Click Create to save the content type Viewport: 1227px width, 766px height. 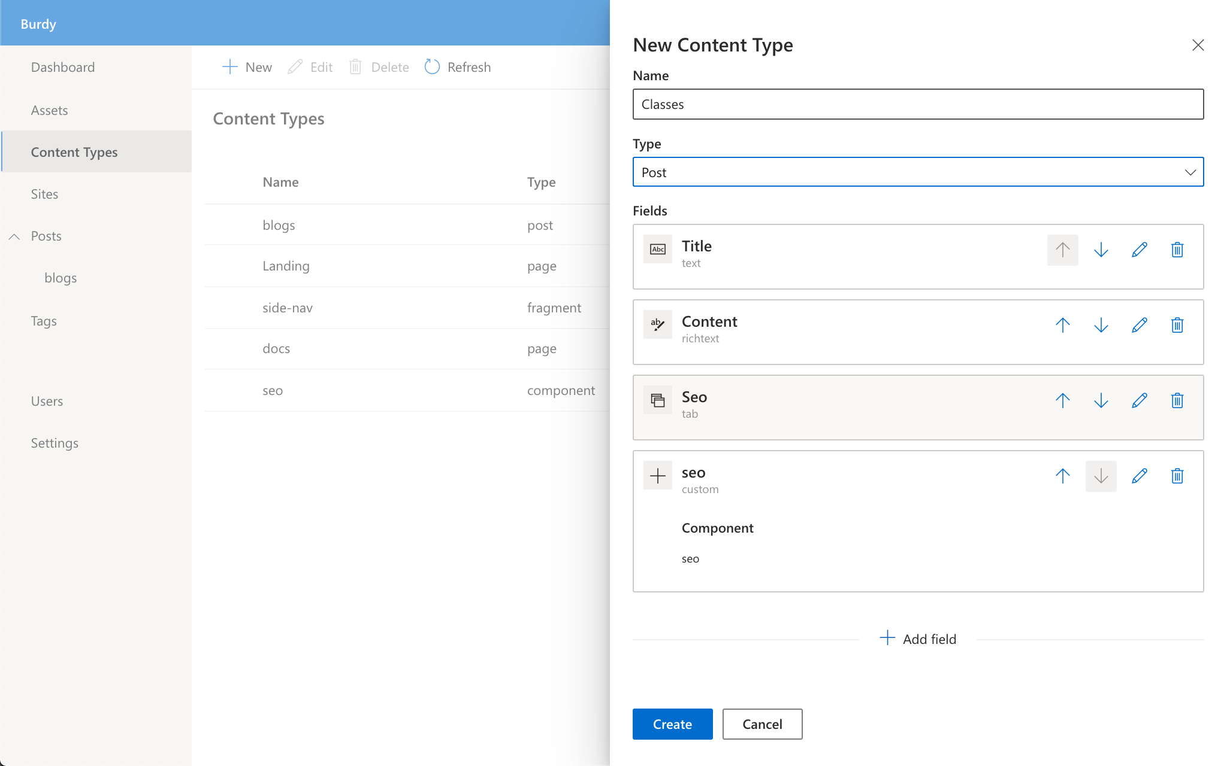coord(672,724)
